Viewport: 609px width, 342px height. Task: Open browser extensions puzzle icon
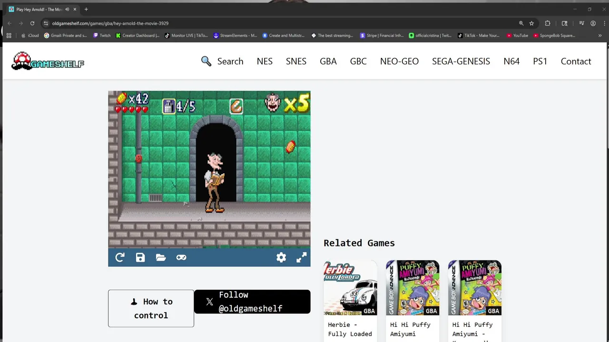(x=548, y=23)
